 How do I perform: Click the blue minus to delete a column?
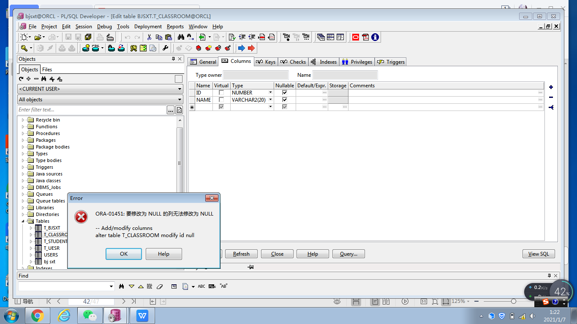click(x=551, y=97)
